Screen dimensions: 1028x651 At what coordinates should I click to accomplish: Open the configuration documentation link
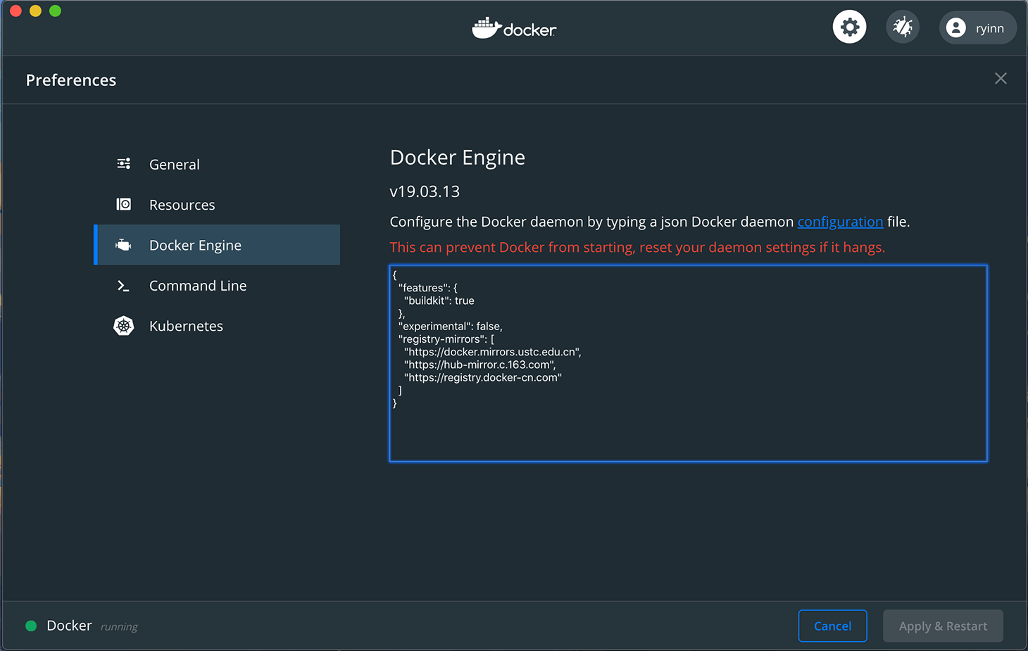(840, 221)
